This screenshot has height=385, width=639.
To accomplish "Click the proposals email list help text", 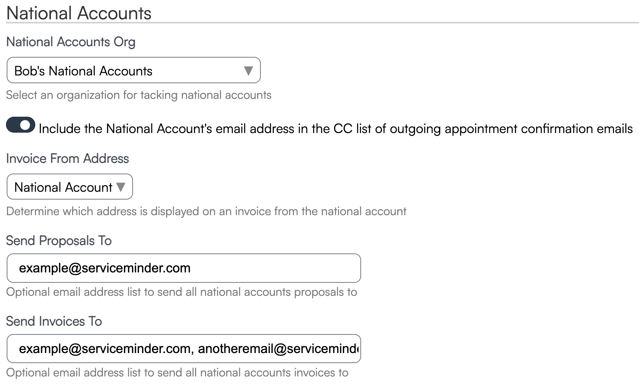I will 181,292.
